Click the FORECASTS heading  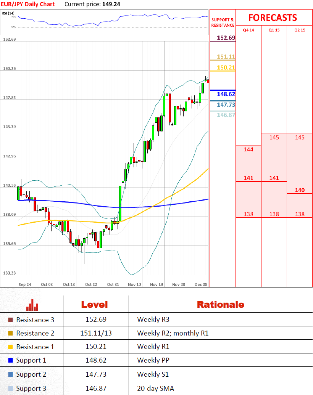(273, 18)
